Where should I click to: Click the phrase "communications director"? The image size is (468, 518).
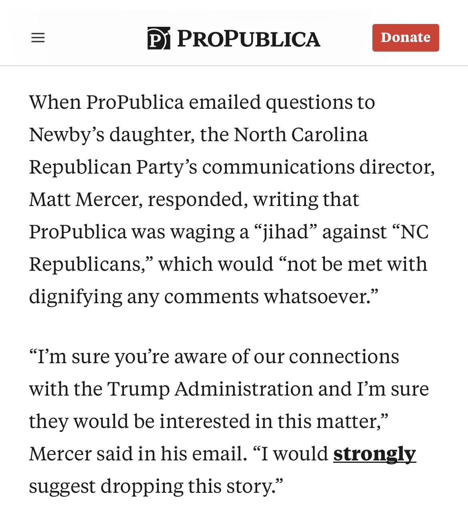click(x=318, y=167)
